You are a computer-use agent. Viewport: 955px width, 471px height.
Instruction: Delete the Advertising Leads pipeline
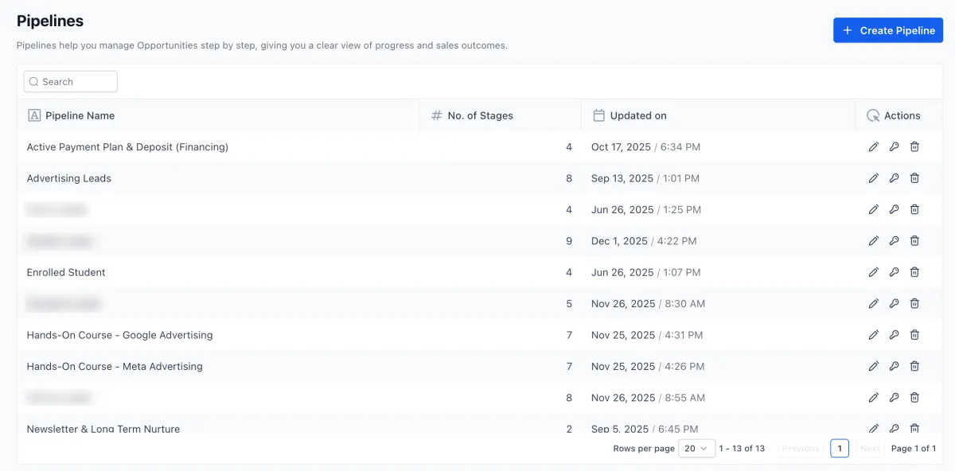(914, 178)
